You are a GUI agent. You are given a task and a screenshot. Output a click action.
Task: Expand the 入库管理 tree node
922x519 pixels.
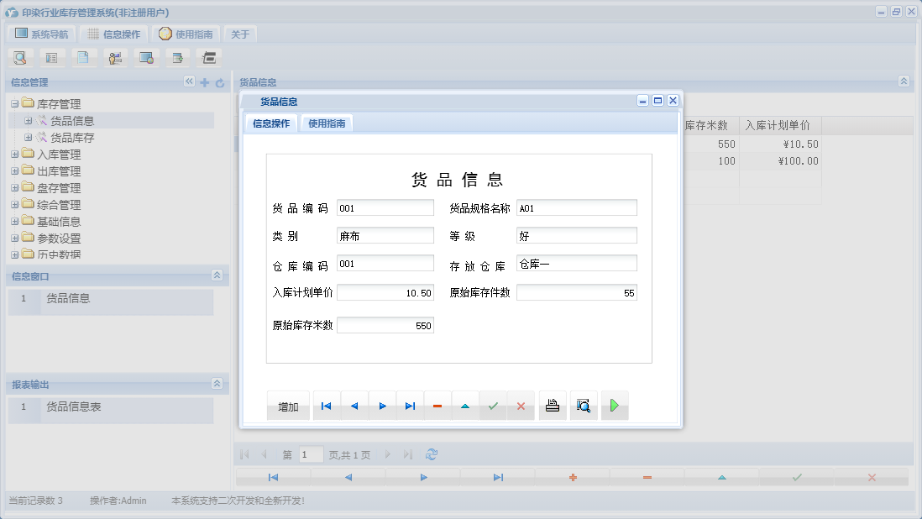pos(16,154)
